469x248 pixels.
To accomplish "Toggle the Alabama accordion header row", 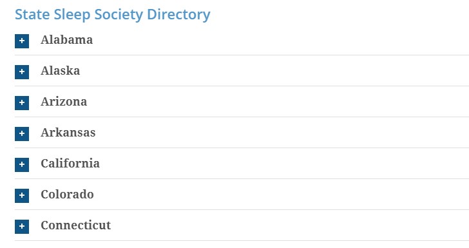I will [242, 41].
